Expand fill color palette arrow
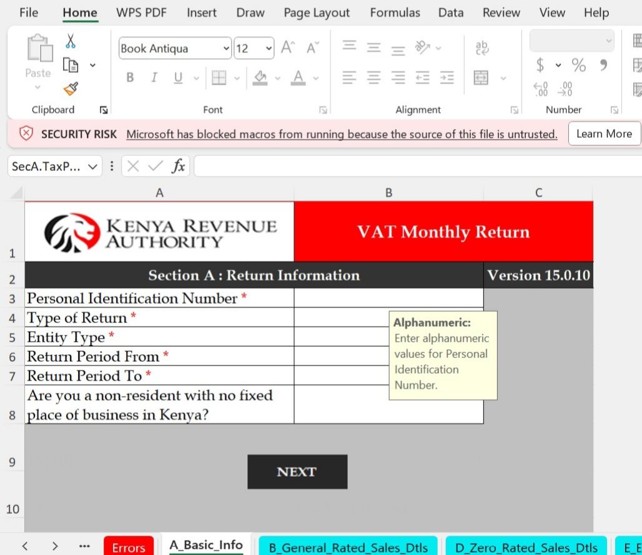The image size is (642, 555). pos(278,78)
